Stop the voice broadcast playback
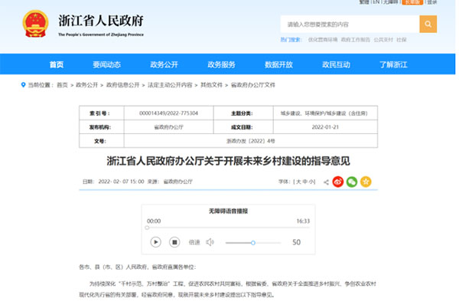This screenshot has height=308, width=459. pos(174,242)
